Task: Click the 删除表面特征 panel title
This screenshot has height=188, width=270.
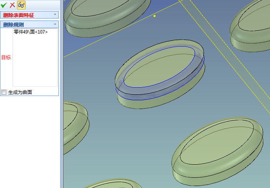Action: [x=19, y=15]
